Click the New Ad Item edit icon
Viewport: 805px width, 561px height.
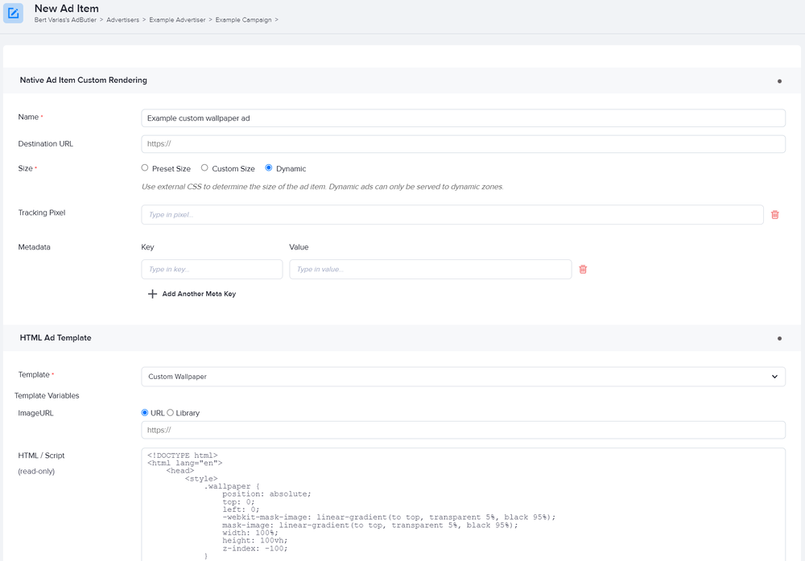click(14, 13)
